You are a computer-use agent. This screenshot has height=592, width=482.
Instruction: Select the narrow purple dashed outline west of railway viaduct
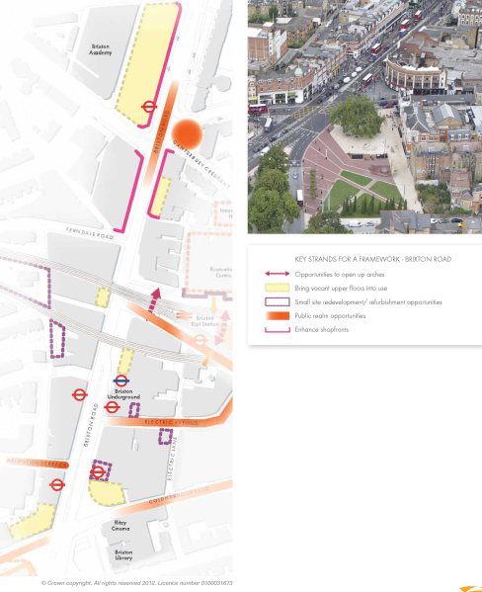tap(57, 339)
